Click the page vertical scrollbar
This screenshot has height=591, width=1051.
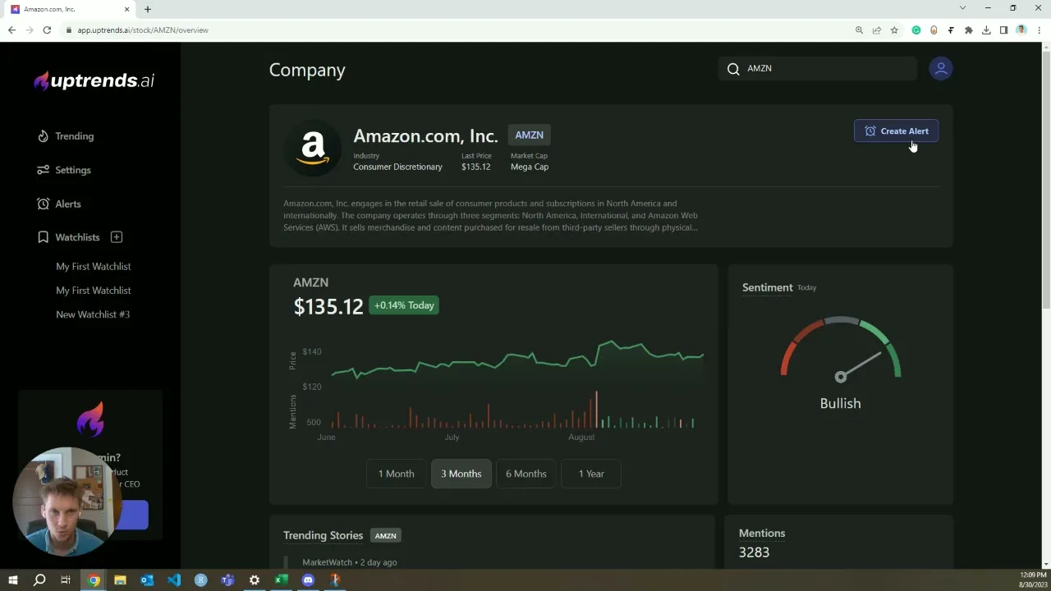(1046, 178)
